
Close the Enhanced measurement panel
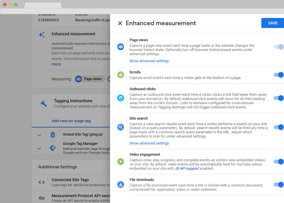[120, 23]
